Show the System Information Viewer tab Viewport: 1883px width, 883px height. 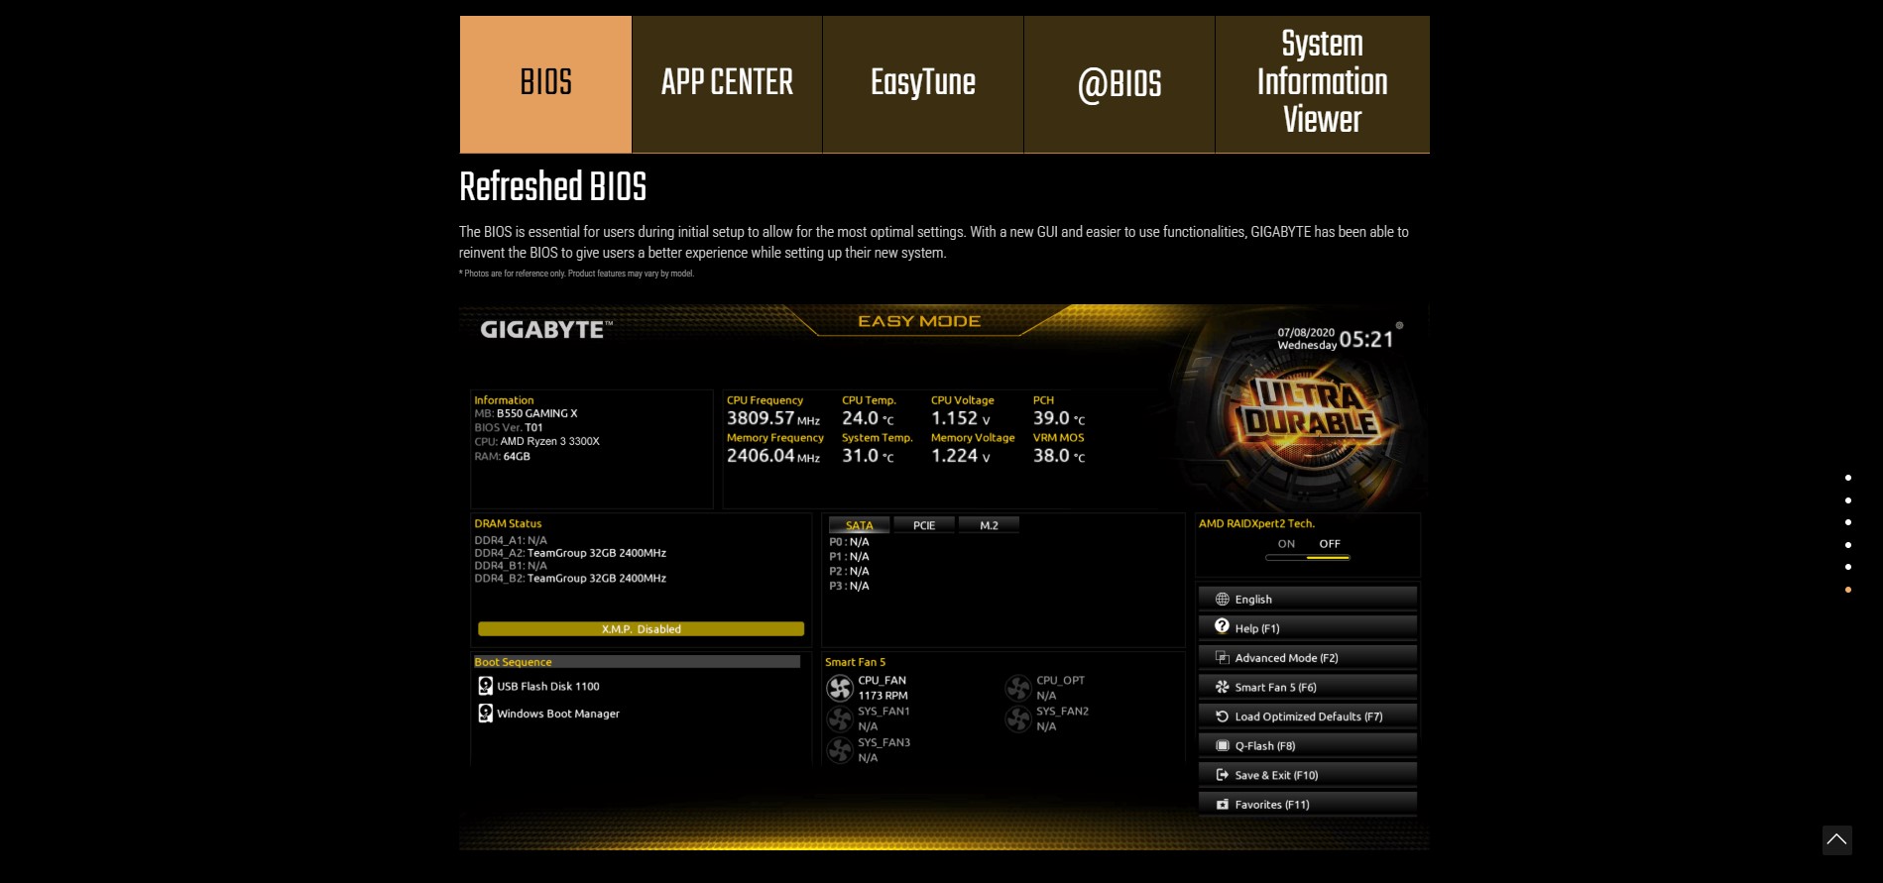[x=1323, y=84]
